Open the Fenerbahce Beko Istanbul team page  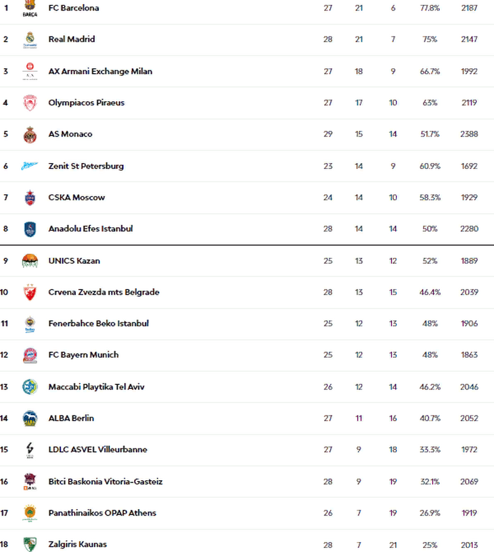99,323
